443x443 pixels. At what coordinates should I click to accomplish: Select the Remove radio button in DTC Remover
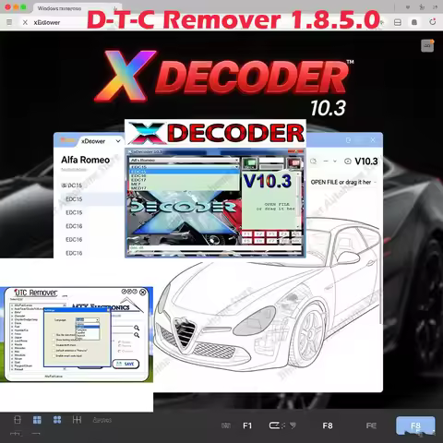[120, 346]
